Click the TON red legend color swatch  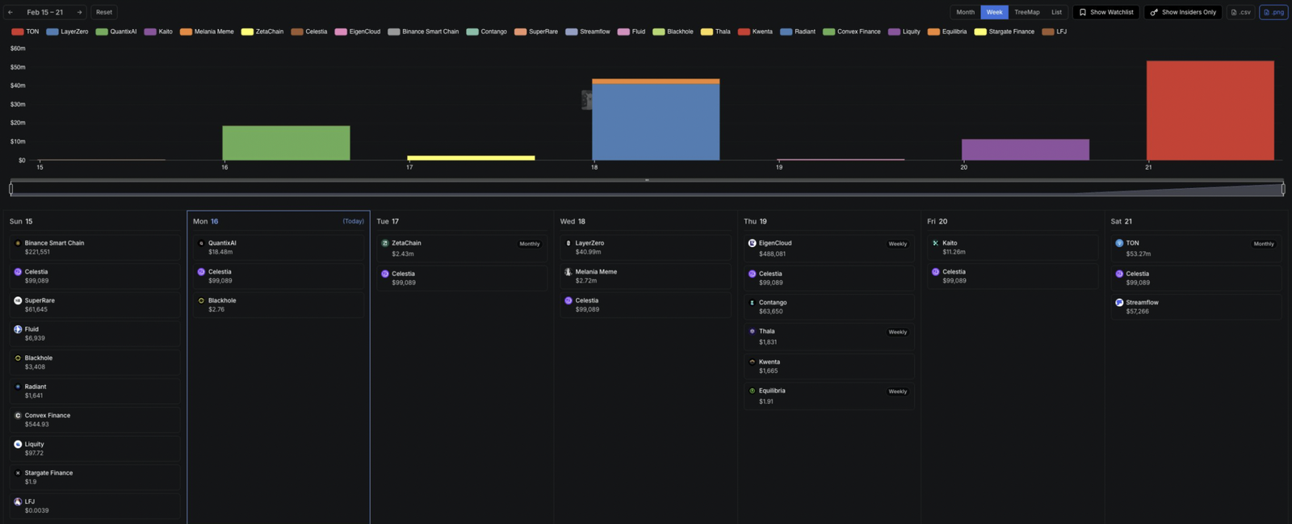tap(17, 31)
